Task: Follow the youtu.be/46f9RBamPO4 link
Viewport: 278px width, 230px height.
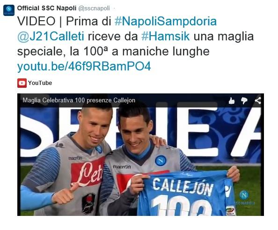Action: (84, 67)
